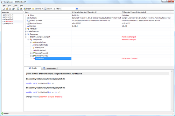The width and height of the screenshot is (175, 116).
Task: Click the References node icon
Action: click(x=28, y=31)
